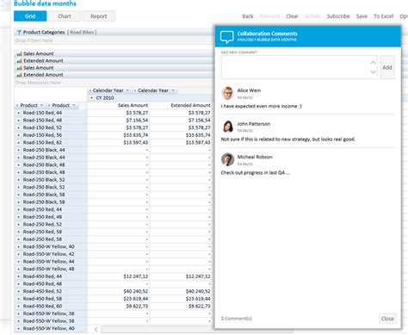Click the Alice Wein name
Viewport: 408px width, 335px height.
(x=249, y=90)
